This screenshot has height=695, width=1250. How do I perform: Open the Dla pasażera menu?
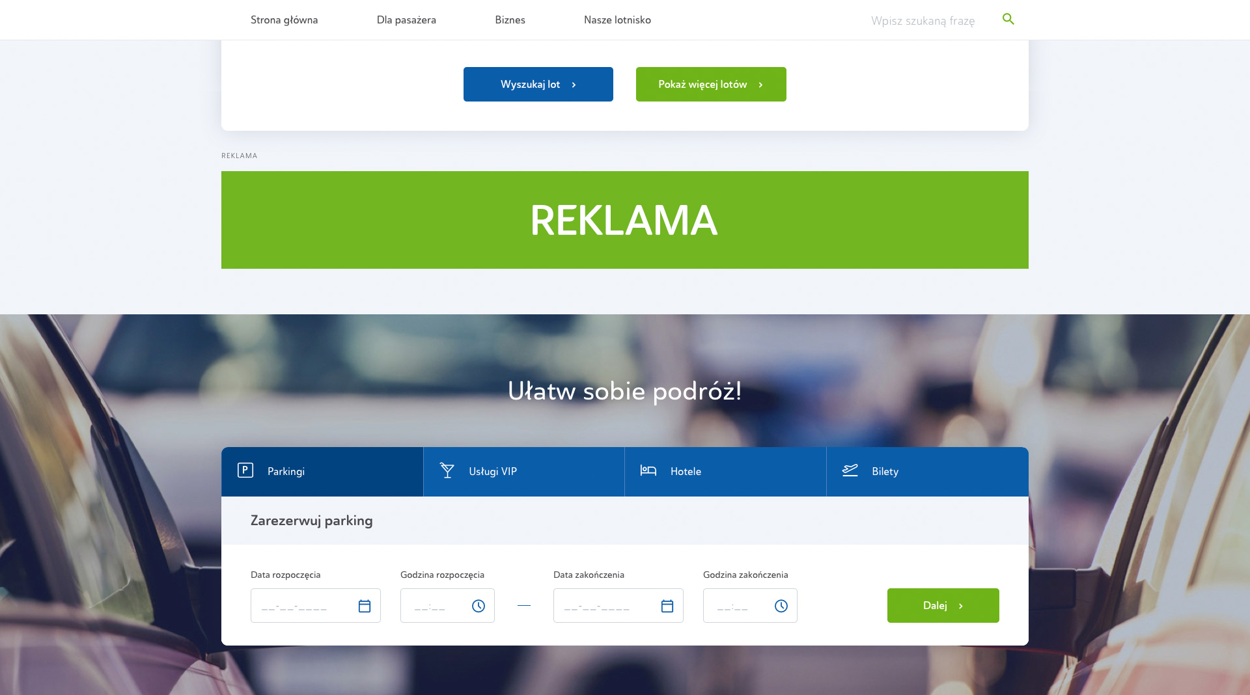[406, 20]
